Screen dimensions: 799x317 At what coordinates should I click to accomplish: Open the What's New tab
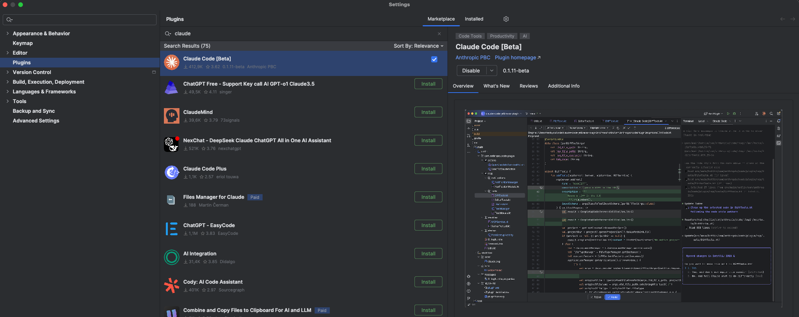click(x=496, y=86)
